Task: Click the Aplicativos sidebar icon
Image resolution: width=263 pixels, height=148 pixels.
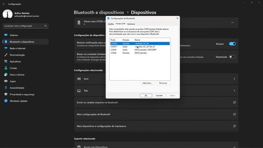Action: [6, 61]
